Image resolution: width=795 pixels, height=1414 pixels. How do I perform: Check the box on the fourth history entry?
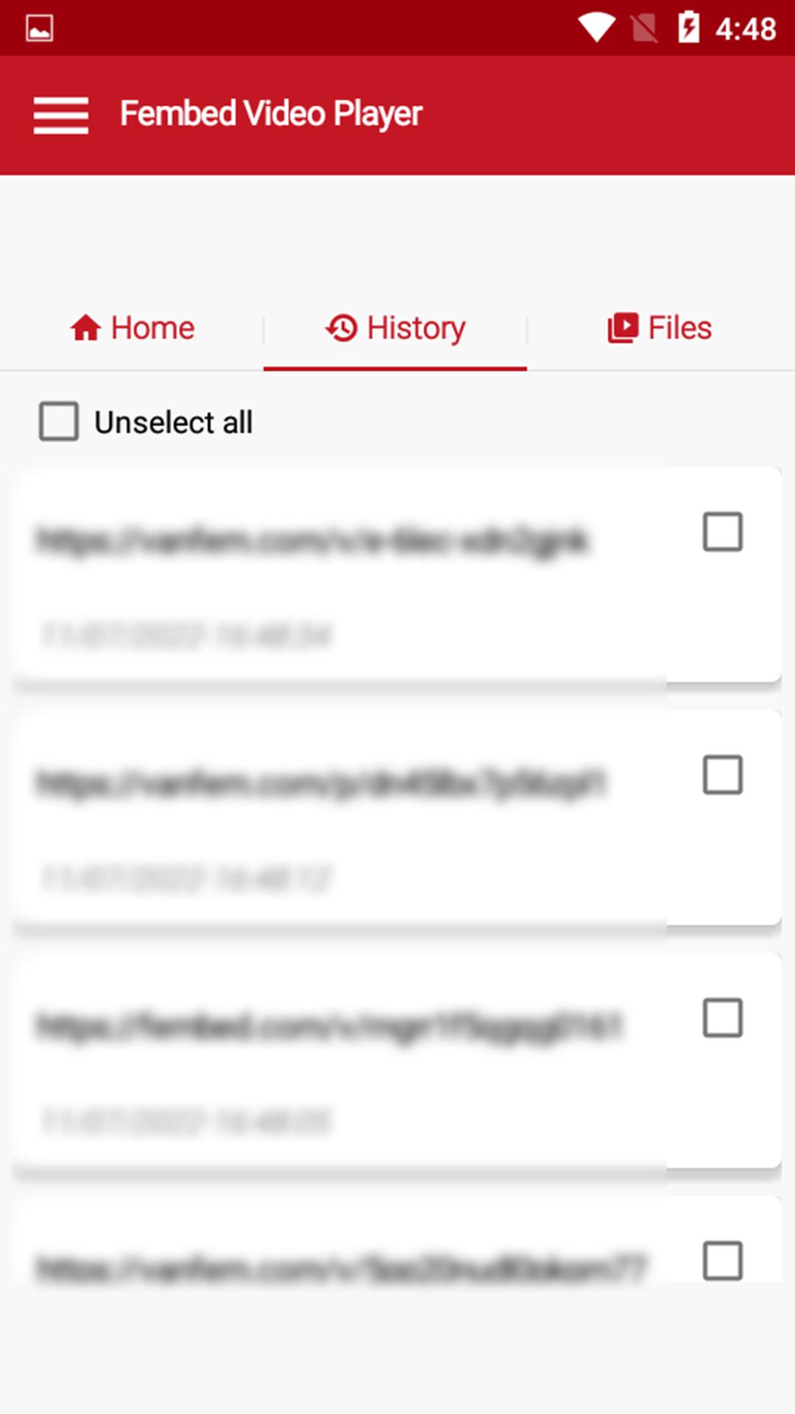tap(723, 1261)
